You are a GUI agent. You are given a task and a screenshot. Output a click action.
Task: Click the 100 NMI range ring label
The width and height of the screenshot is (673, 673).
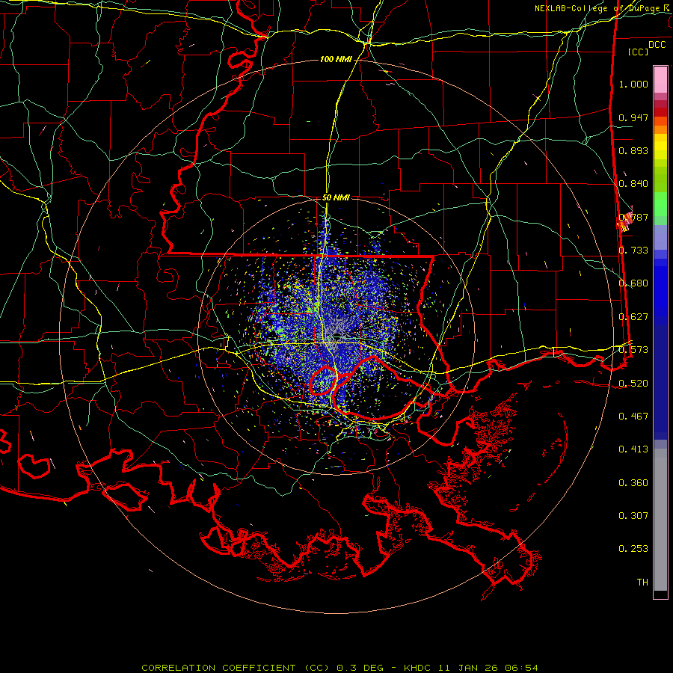pos(336,59)
